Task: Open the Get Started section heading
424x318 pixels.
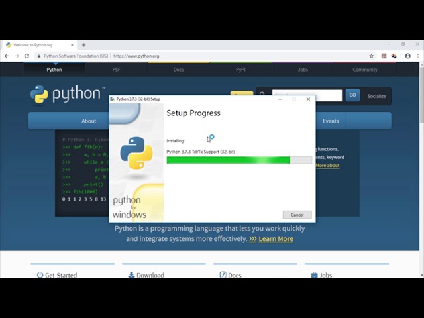Action: pyautogui.click(x=61, y=275)
